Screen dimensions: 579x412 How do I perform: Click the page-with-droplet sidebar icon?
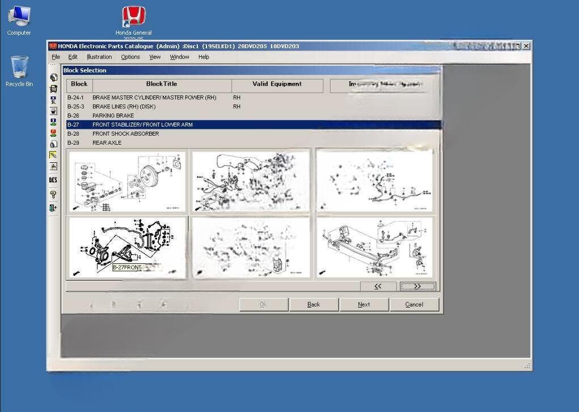53,144
